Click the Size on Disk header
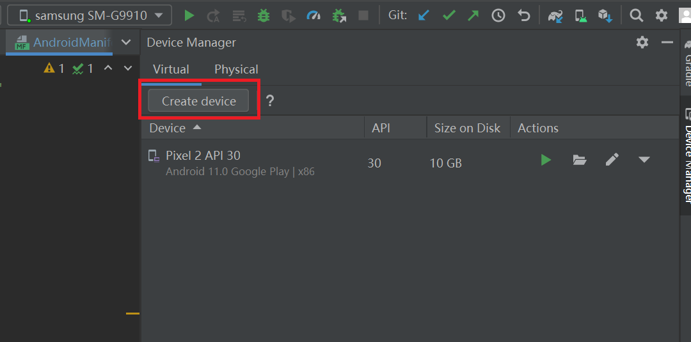The image size is (691, 342). click(x=467, y=128)
